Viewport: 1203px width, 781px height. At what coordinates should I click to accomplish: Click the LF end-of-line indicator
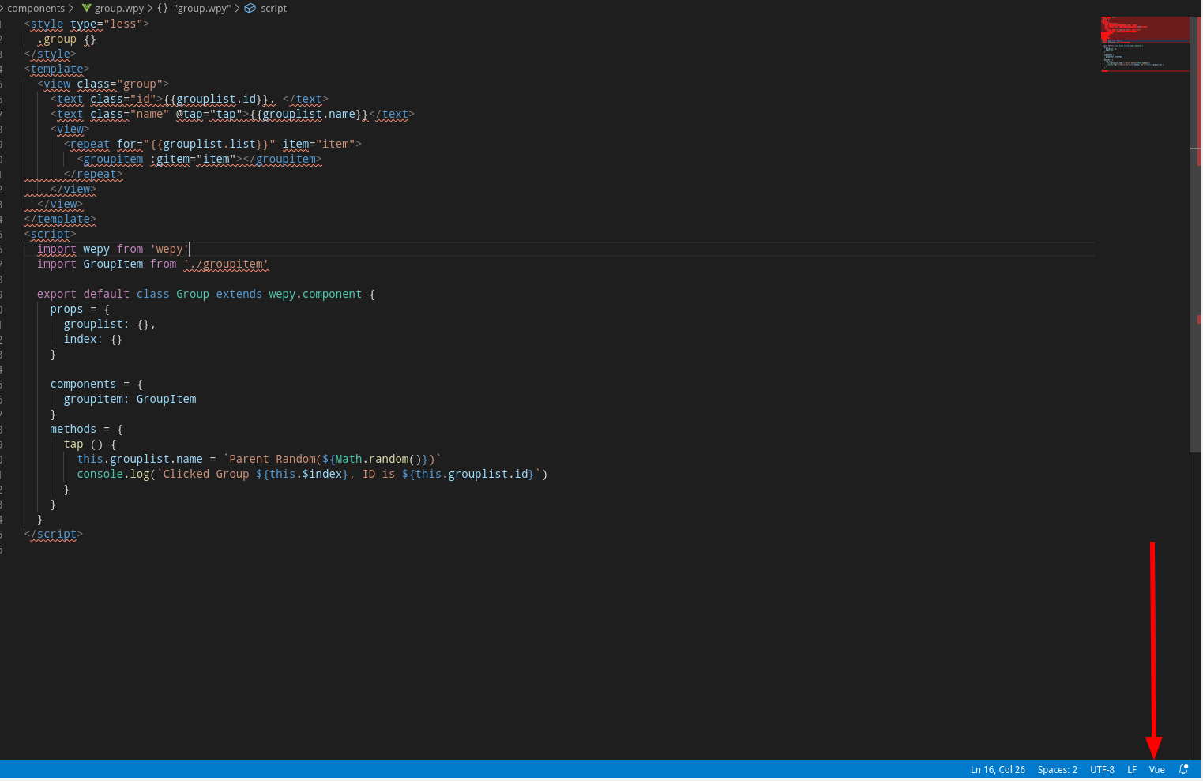tap(1131, 769)
